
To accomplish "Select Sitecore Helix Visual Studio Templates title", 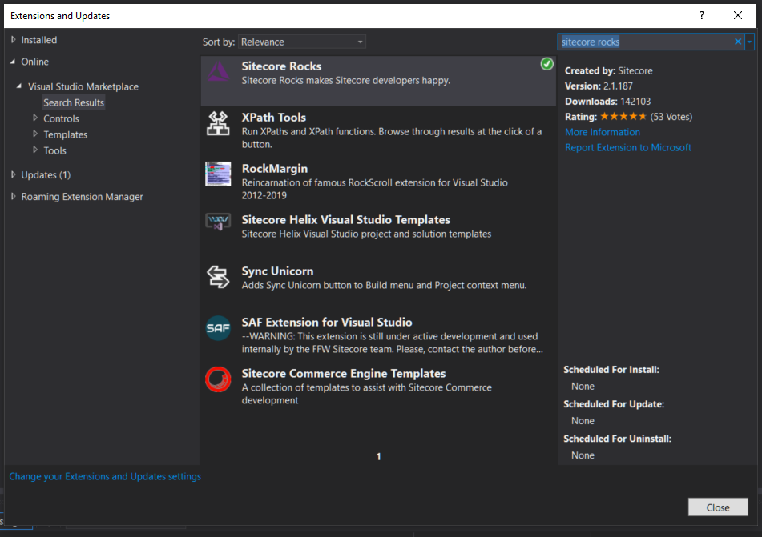I will (346, 220).
